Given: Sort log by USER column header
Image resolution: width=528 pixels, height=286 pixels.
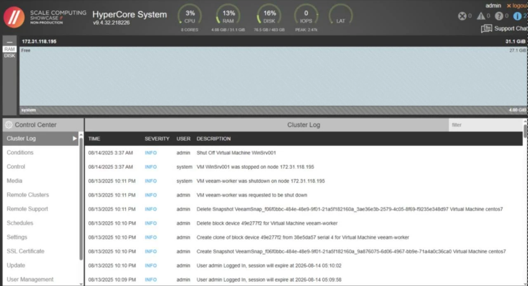Looking at the screenshot, I should click(183, 138).
